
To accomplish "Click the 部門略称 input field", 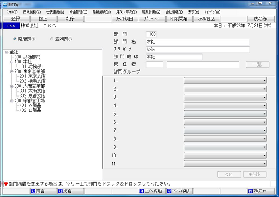I will (x=174, y=57).
